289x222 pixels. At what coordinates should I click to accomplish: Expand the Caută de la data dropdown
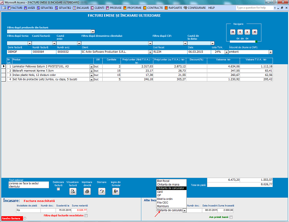(213, 43)
